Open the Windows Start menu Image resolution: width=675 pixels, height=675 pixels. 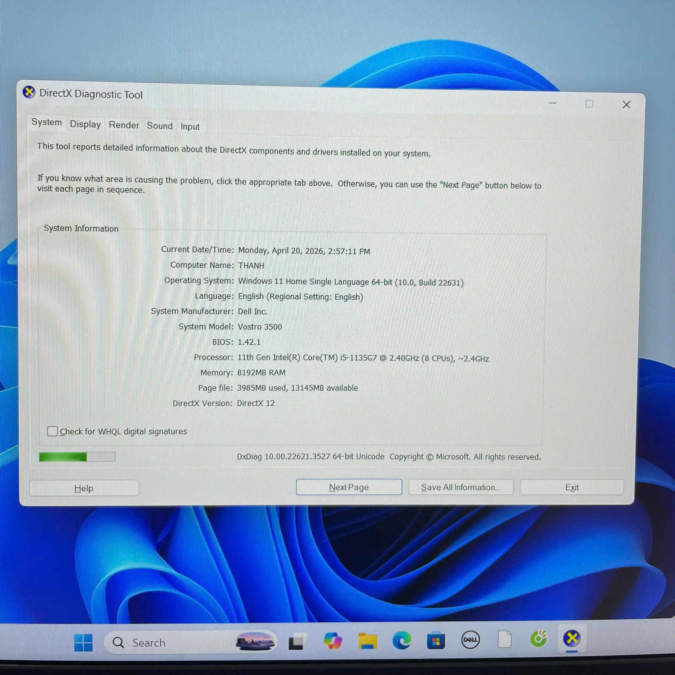83,643
